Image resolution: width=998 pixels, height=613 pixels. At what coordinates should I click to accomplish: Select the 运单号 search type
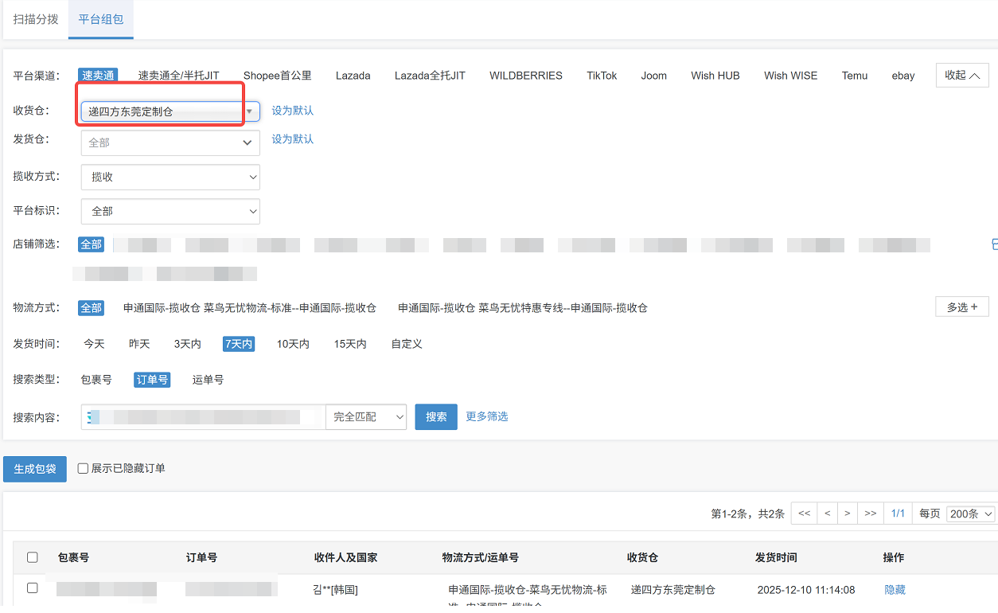208,380
